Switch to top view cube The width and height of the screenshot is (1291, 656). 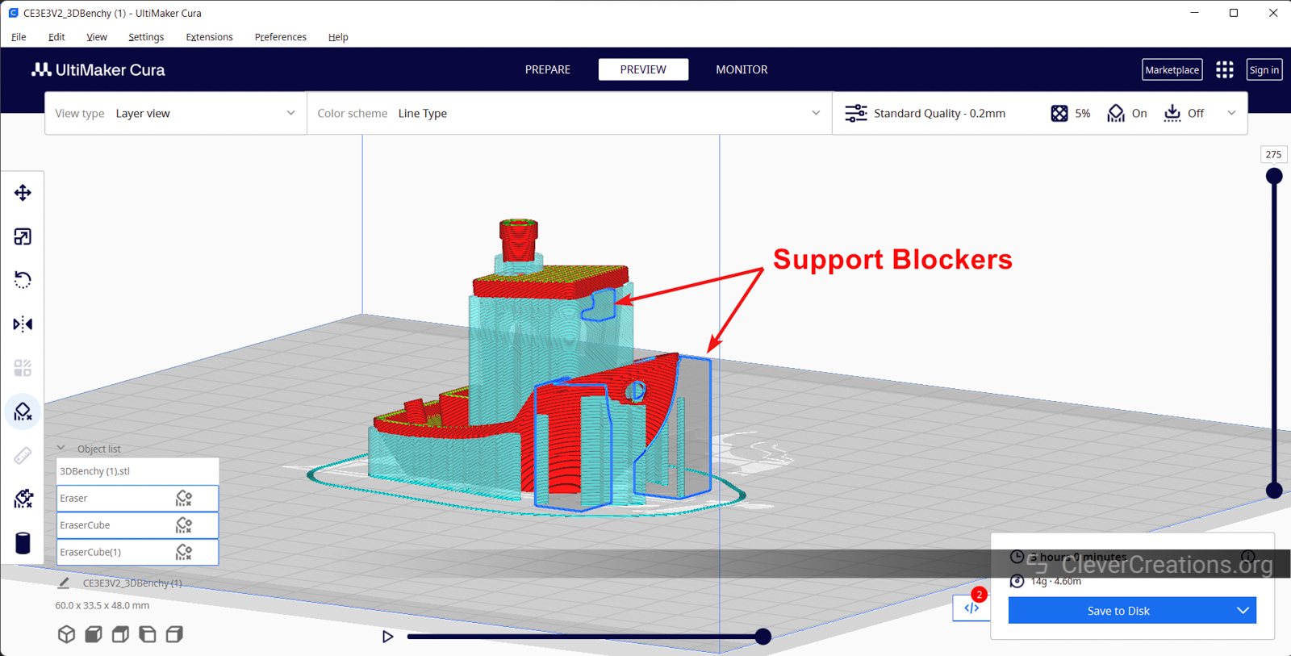[x=120, y=634]
